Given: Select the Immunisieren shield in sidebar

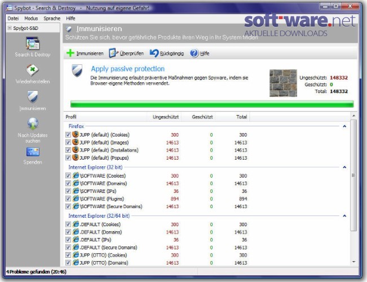Looking at the screenshot, I should tap(33, 97).
